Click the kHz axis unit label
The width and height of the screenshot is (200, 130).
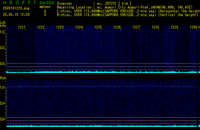tap(3, 26)
